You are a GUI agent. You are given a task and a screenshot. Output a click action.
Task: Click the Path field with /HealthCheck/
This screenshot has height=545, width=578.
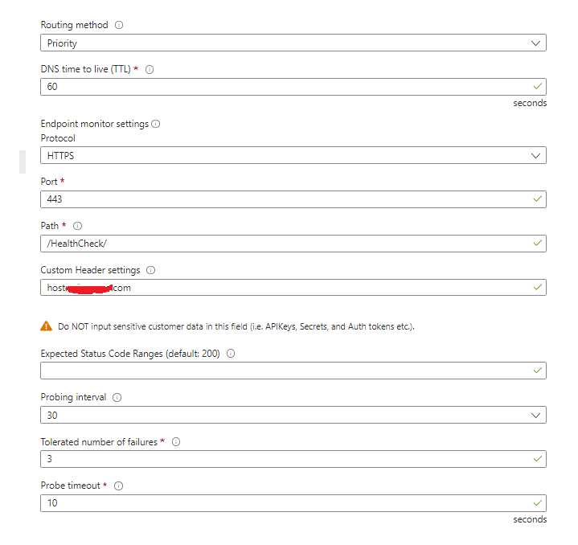click(x=293, y=244)
